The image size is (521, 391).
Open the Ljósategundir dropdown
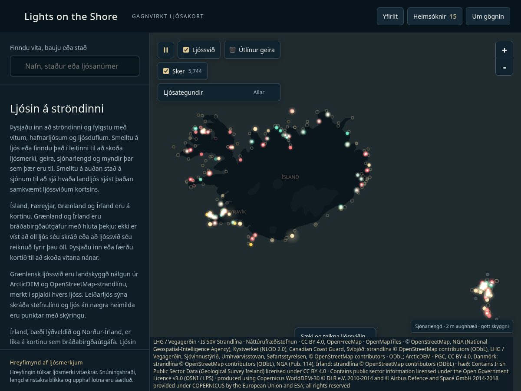pos(219,92)
